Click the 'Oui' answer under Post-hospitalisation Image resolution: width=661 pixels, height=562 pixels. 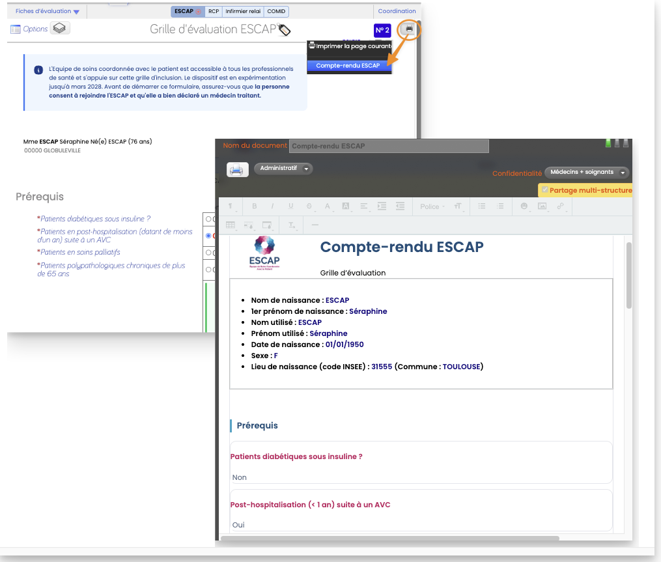238,525
